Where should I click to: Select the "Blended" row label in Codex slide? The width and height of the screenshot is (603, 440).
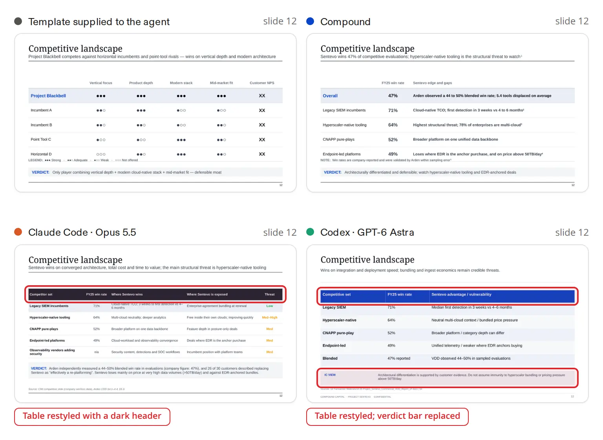coord(330,358)
